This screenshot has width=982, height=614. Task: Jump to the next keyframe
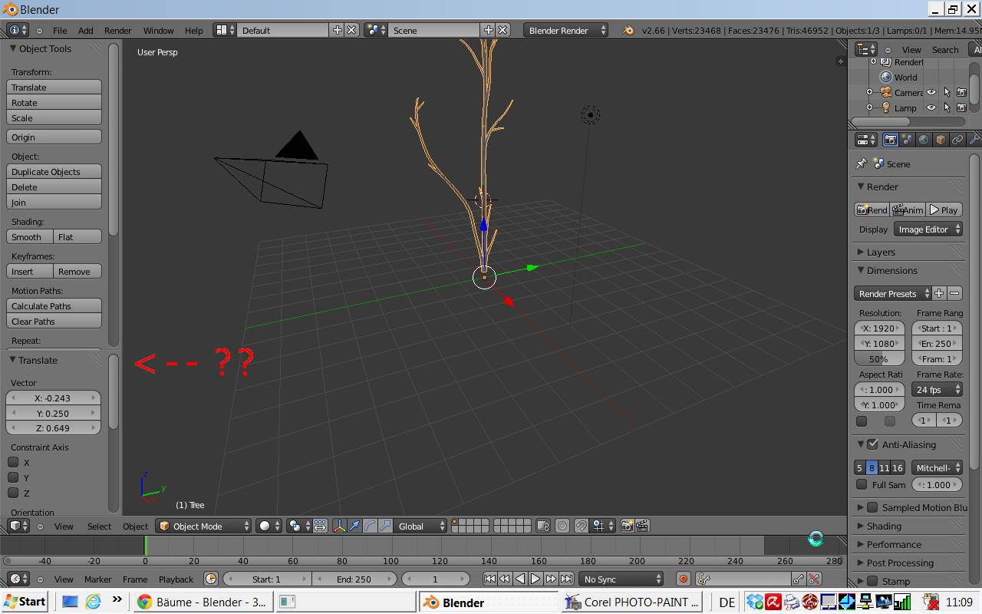551,579
